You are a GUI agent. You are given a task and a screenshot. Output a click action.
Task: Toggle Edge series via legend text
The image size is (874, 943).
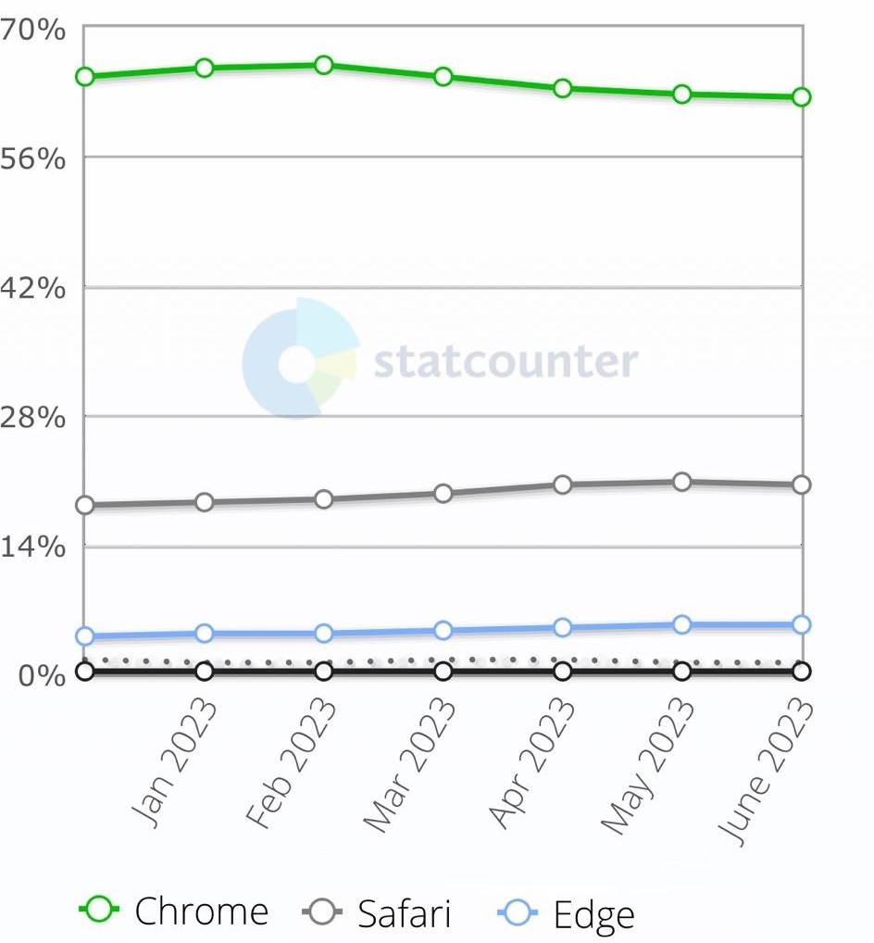point(593,914)
